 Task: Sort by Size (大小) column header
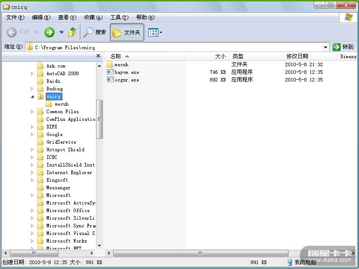[207, 56]
